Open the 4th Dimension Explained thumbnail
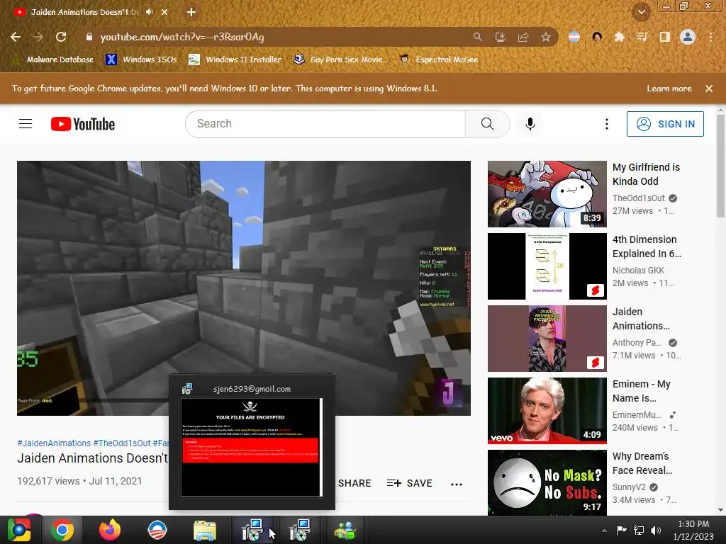The image size is (726, 544). coord(547,266)
